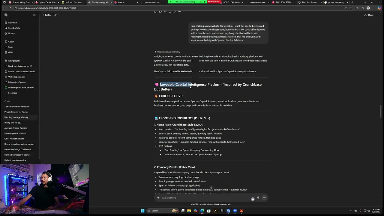Viewport: 384px width, 216px height.
Task: Reload the page with refresh icon
Action: tap(10, 8)
